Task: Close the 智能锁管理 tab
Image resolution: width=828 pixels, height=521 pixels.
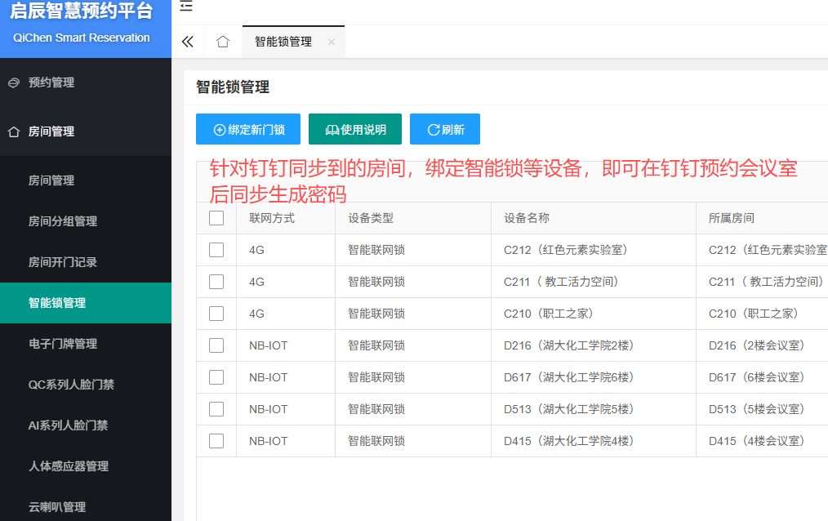Action: (331, 42)
